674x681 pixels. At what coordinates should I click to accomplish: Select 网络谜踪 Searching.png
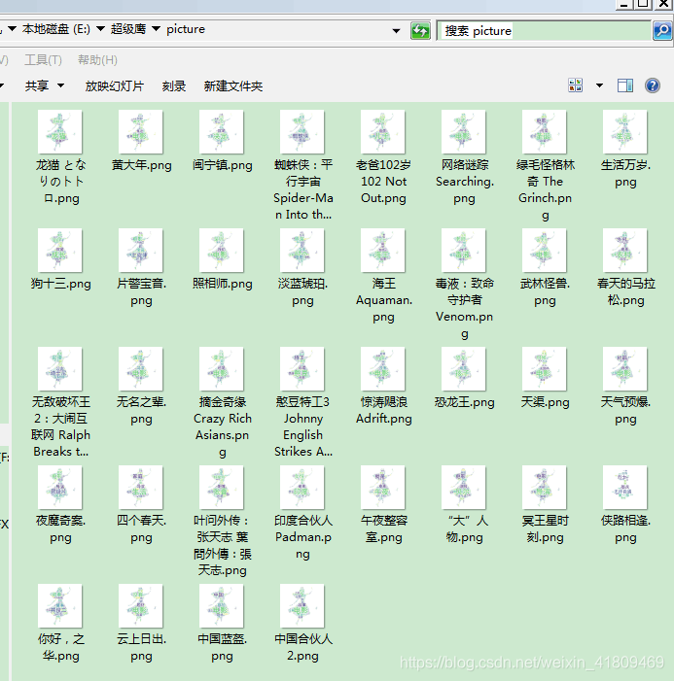[x=464, y=157]
